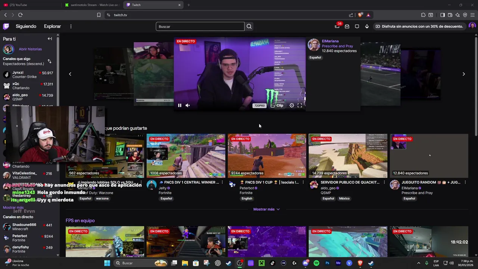Open aldo_geo stream thumbnail with 14.739 espectadores
This screenshot has height=269, width=478.
[x=348, y=156]
